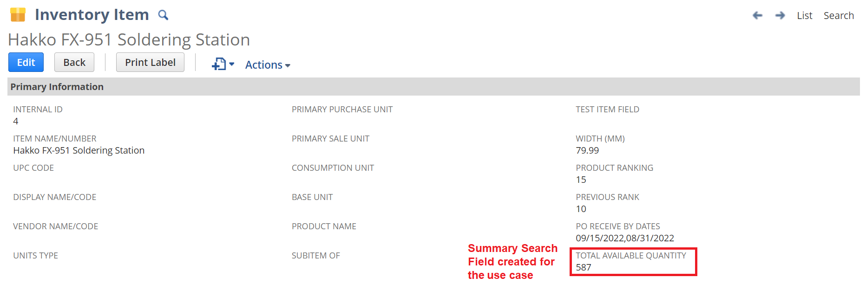Click the Width (MM) value 79.99
The height and width of the screenshot is (284, 866).
(x=587, y=150)
